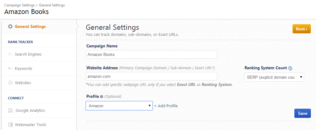The height and width of the screenshot is (130, 316).
Task: Click the Websites globe icon
Action: coord(10,83)
